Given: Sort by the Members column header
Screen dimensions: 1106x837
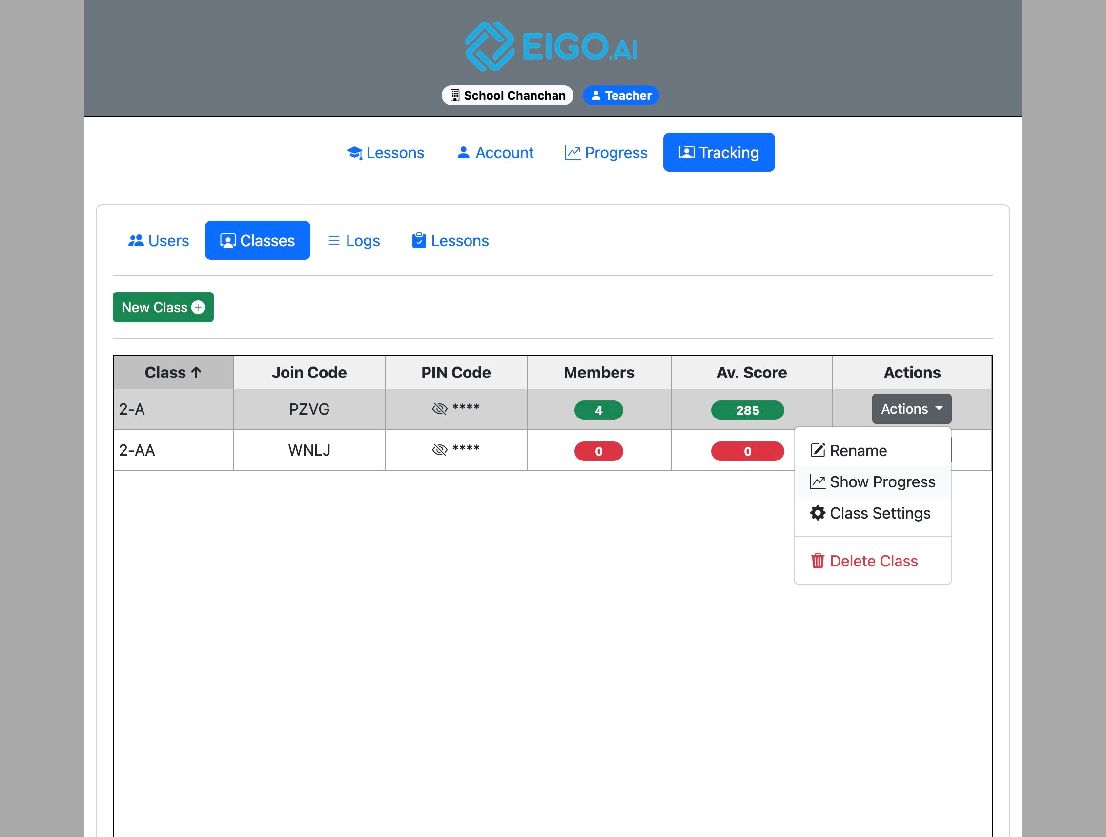Looking at the screenshot, I should pyautogui.click(x=598, y=372).
